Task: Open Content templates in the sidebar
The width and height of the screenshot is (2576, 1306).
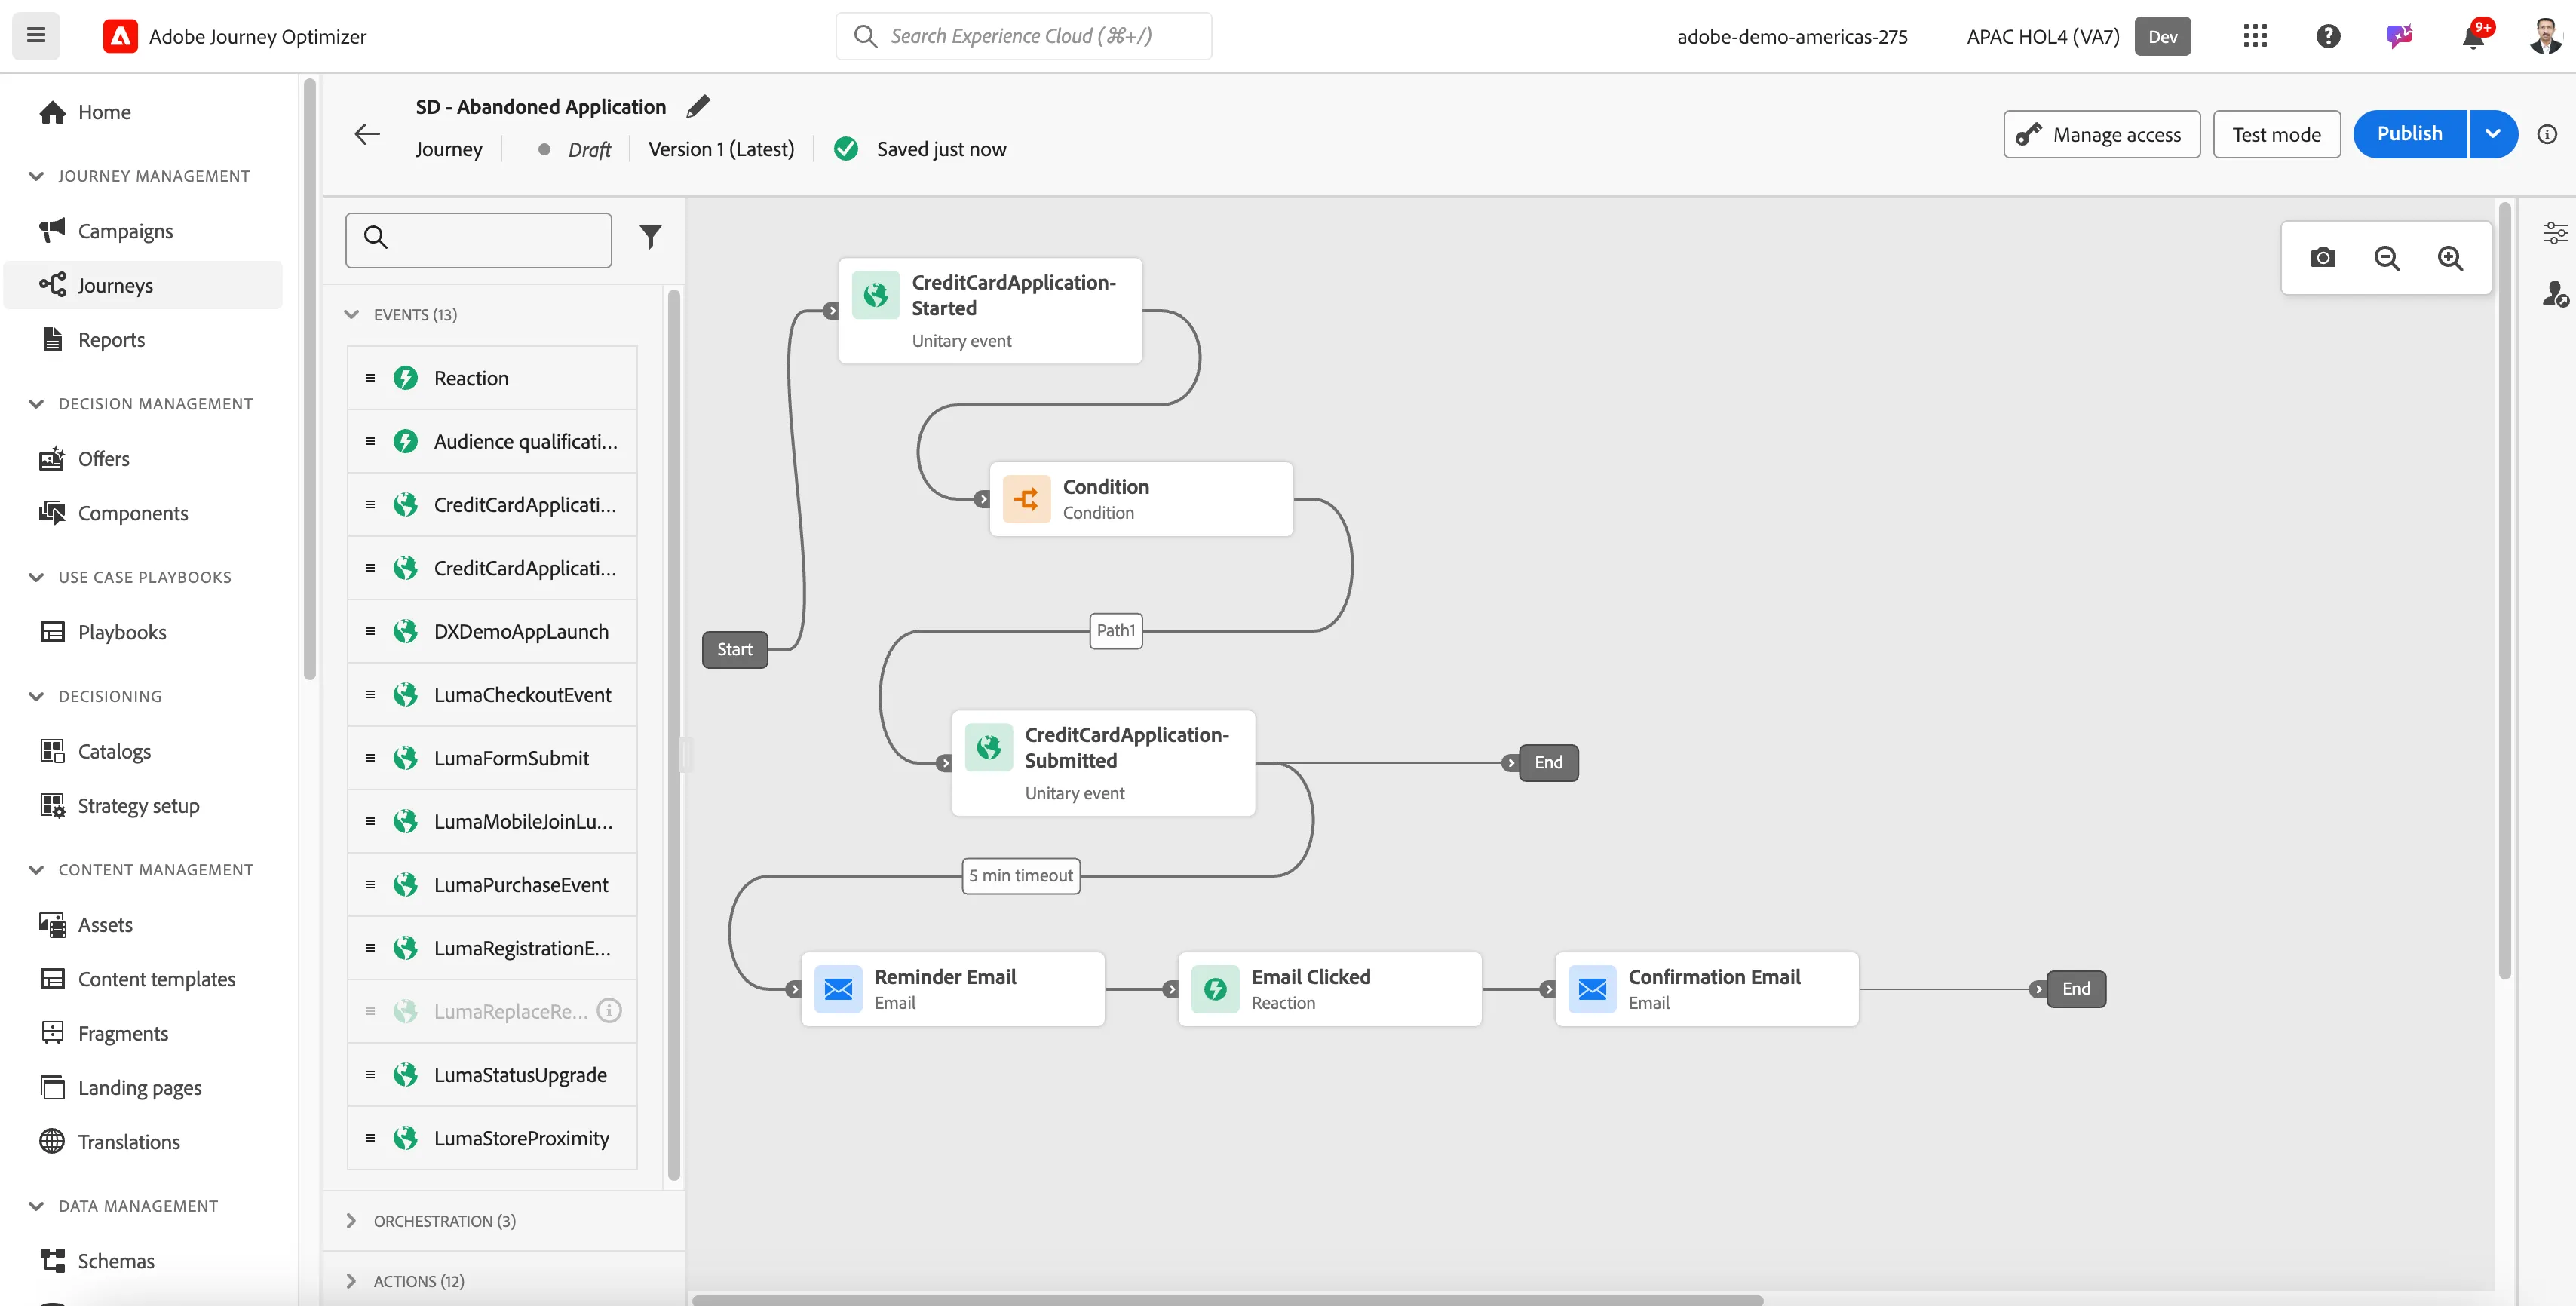Action: [x=156, y=979]
